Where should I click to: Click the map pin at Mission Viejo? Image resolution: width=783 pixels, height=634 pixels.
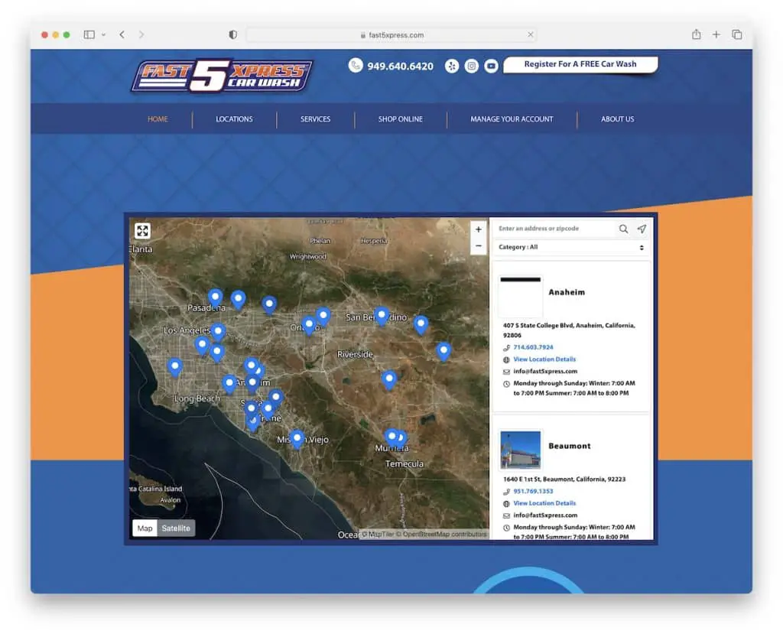pos(297,439)
